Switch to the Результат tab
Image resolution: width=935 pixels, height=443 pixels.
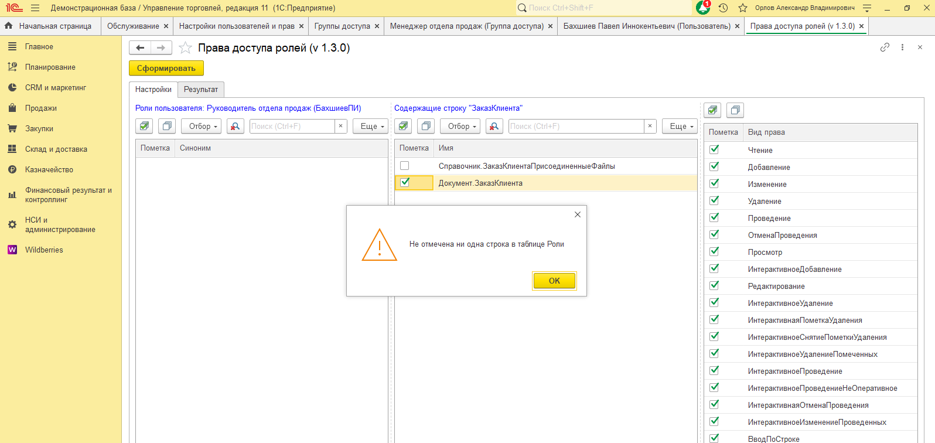(201, 90)
